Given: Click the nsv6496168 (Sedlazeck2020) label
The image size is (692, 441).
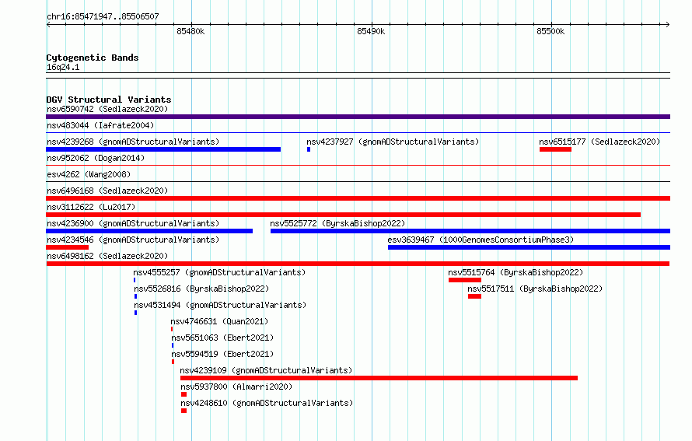Looking at the screenshot, I should tap(107, 191).
